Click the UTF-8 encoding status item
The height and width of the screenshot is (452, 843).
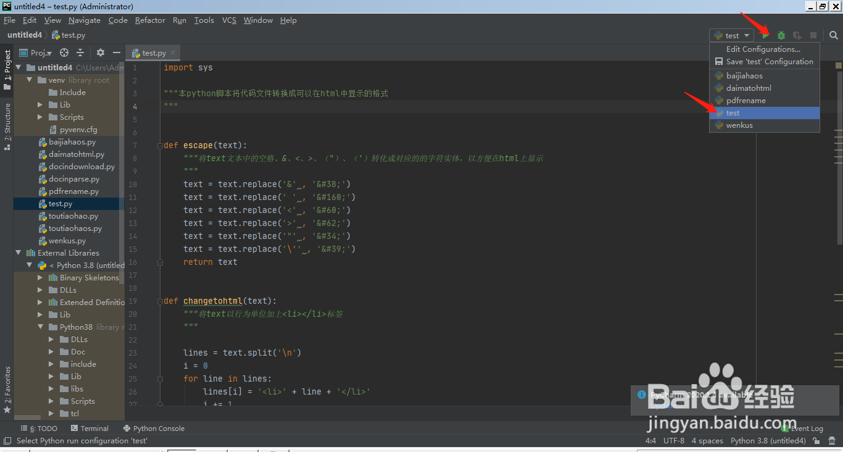click(x=674, y=441)
